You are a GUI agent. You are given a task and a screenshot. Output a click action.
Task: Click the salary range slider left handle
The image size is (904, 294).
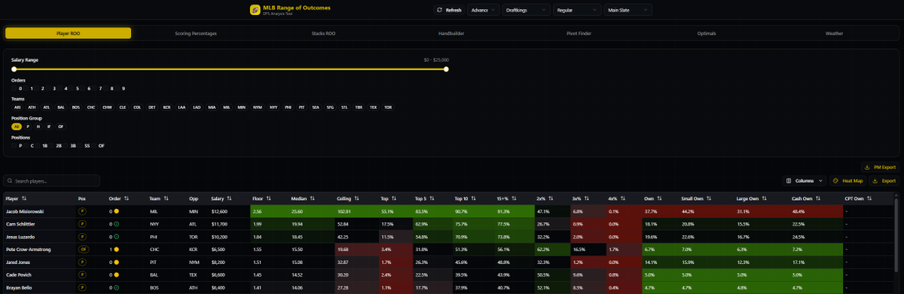[14, 69]
